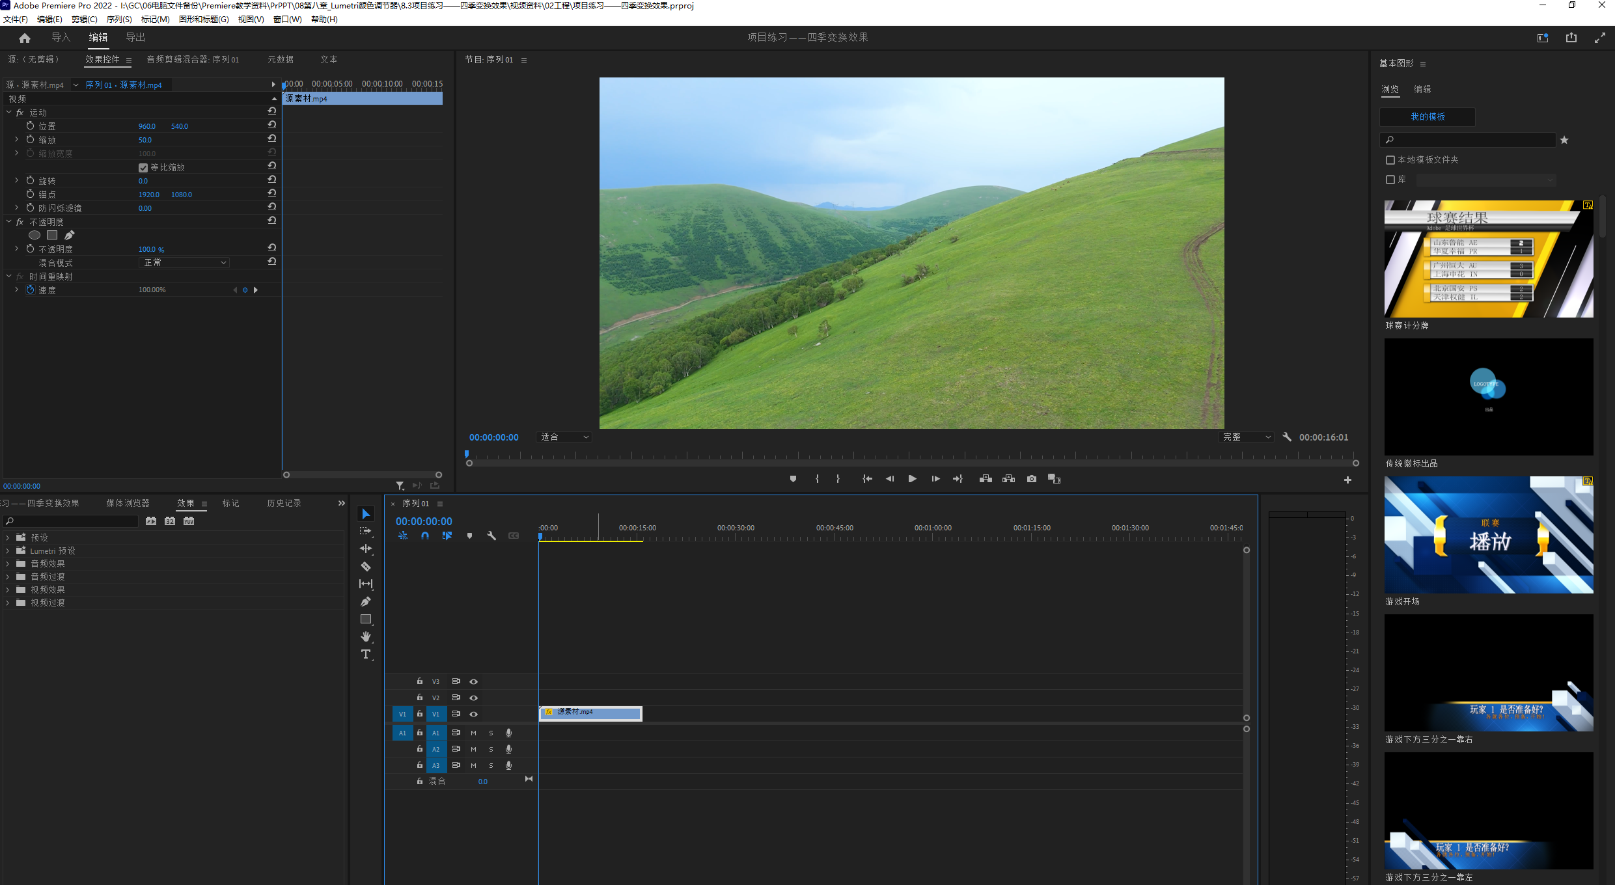
Task: Click the 我的模板 button
Action: 1428,117
